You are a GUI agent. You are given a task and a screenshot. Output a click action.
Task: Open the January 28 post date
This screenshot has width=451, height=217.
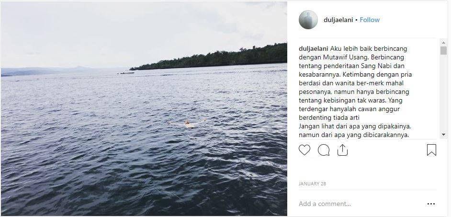(312, 183)
